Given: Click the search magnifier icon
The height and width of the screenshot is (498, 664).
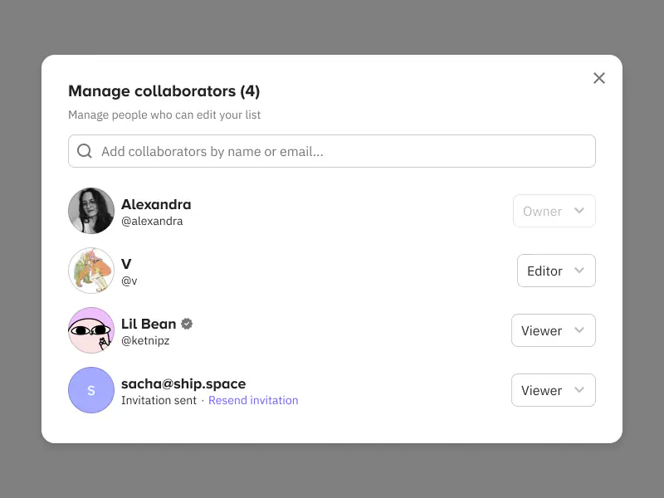Looking at the screenshot, I should point(85,151).
